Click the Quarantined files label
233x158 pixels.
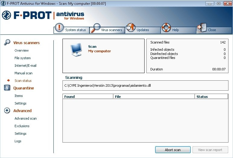163,58
